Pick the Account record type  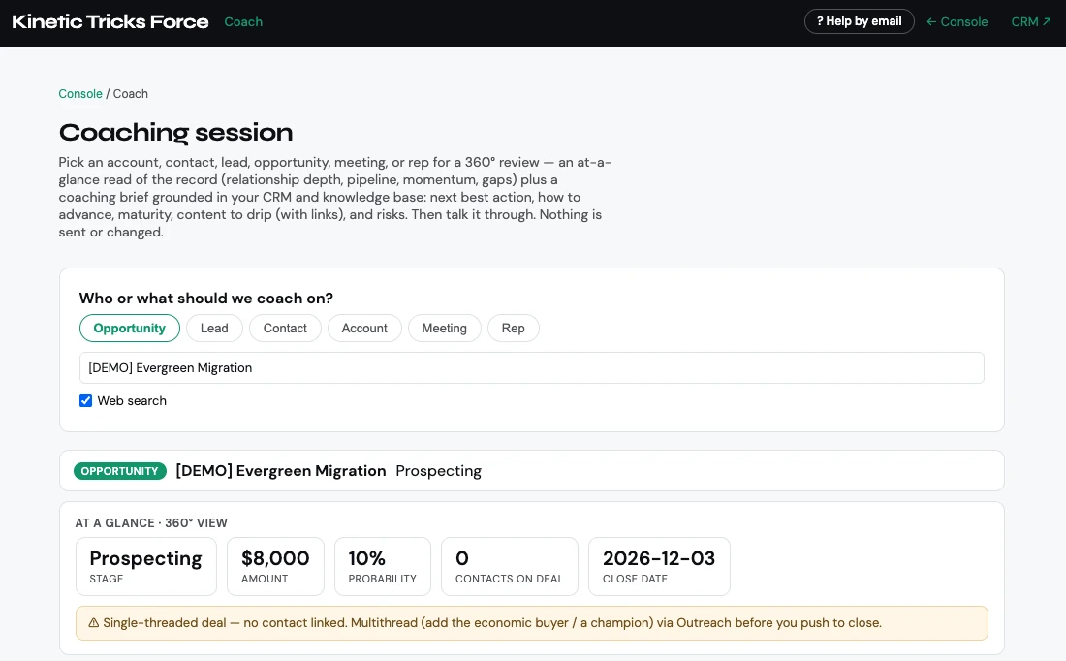tap(364, 328)
